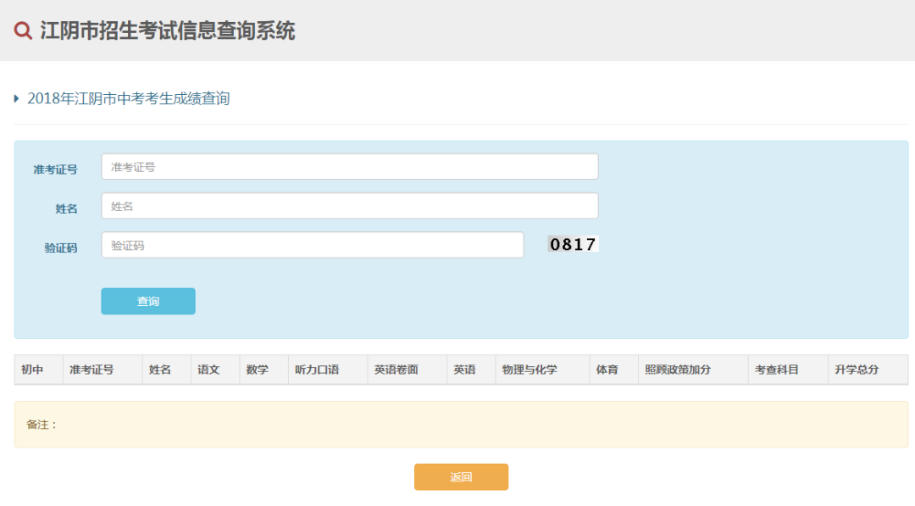915x506 pixels.
Task: Click the 数学 column header
Action: tap(258, 370)
